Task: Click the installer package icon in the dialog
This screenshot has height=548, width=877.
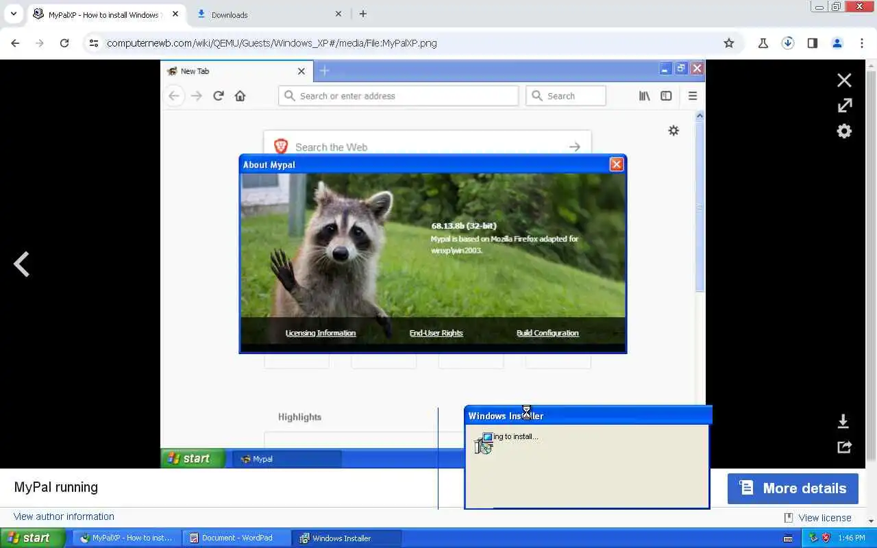Action: pos(483,443)
